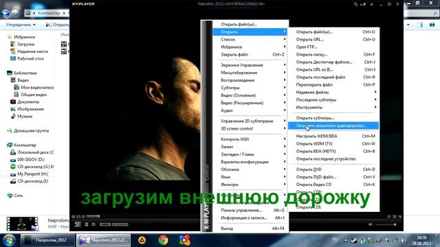440x247 pixels.
Task: Mute audio with KMPlayer speaker icon
Action: click(371, 224)
